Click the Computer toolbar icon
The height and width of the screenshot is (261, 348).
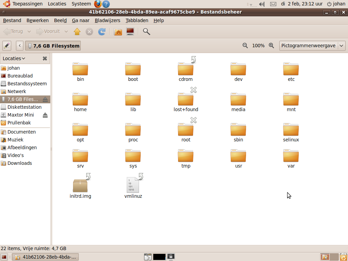coord(130,32)
